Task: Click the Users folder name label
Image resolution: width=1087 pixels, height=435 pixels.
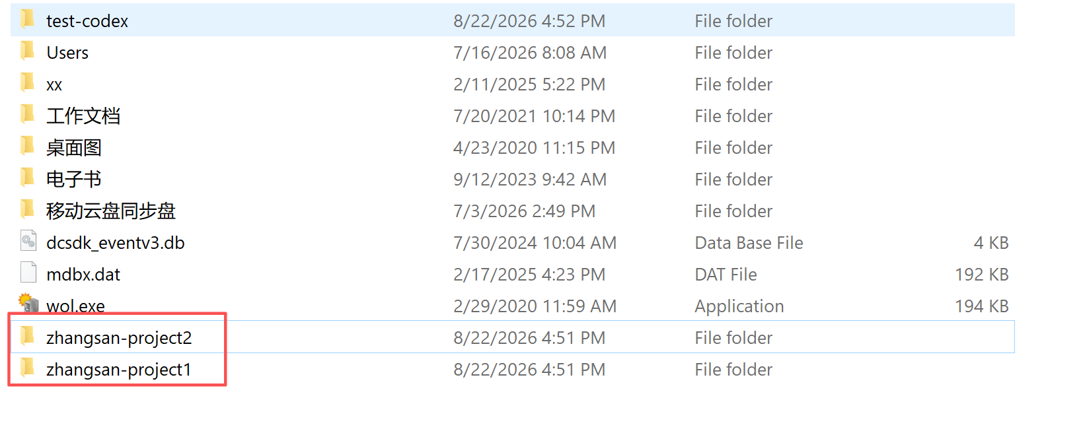Action: (67, 53)
